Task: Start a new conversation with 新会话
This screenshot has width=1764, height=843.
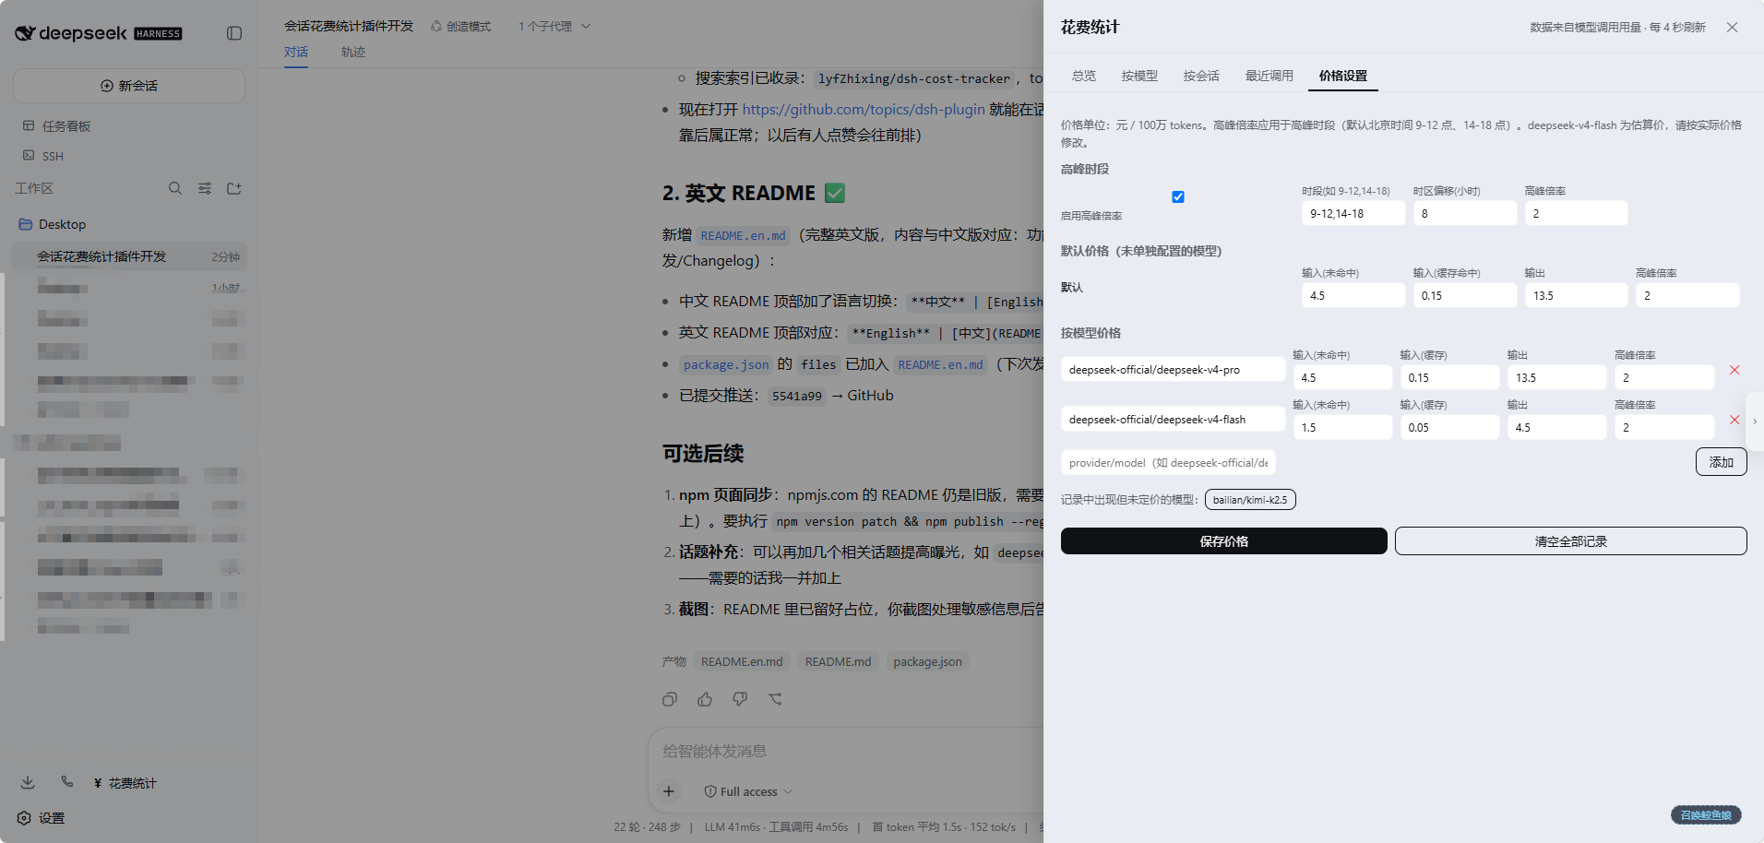Action: 129,86
